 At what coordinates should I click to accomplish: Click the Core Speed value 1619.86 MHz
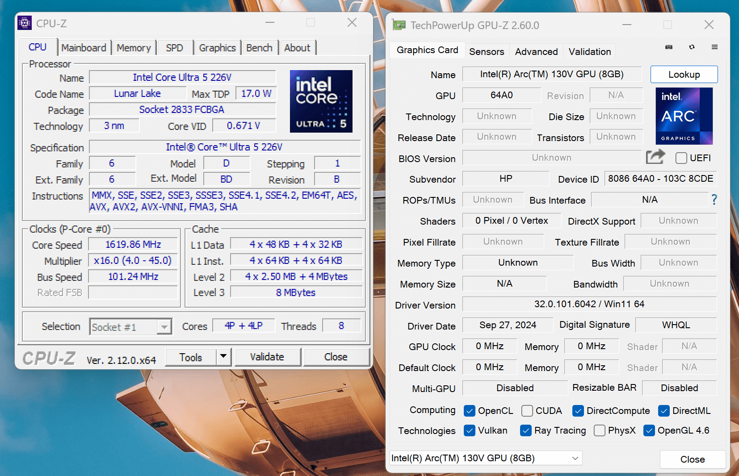(133, 244)
